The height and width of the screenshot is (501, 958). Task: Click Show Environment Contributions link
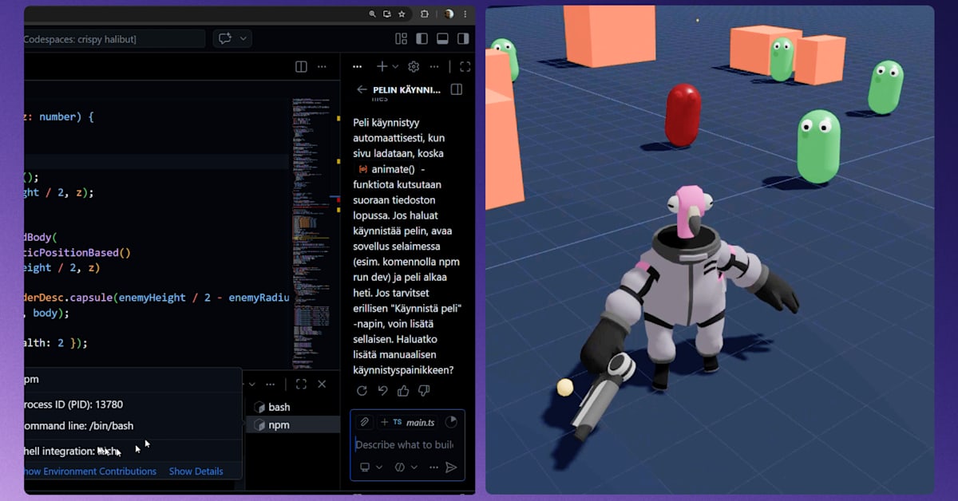[x=89, y=471]
